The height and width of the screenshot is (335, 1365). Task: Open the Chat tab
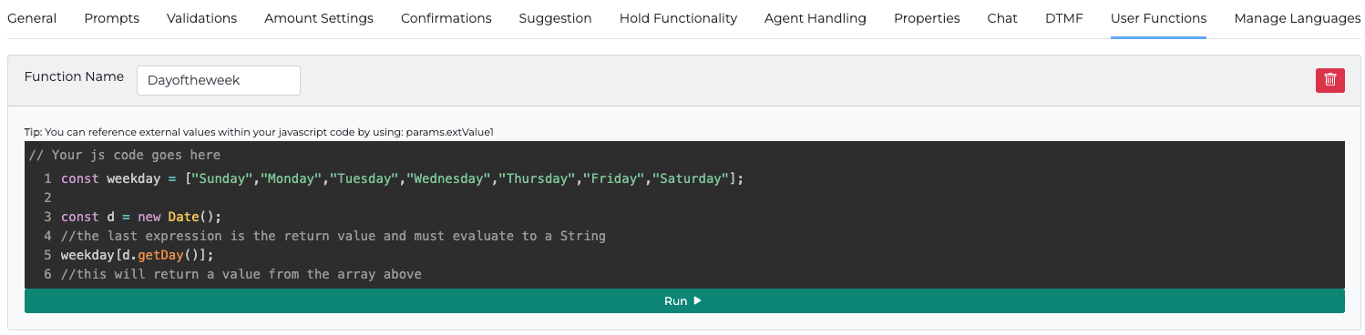[x=1002, y=18]
